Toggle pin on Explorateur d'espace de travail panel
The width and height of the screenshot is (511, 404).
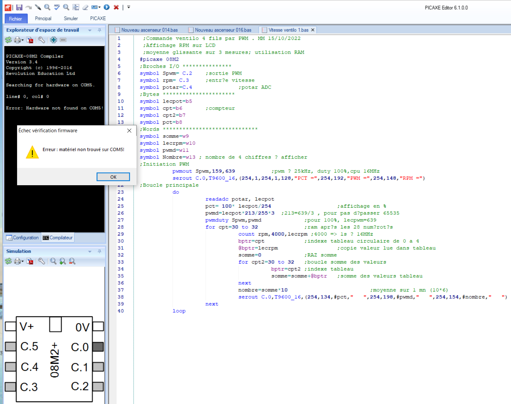99,30
